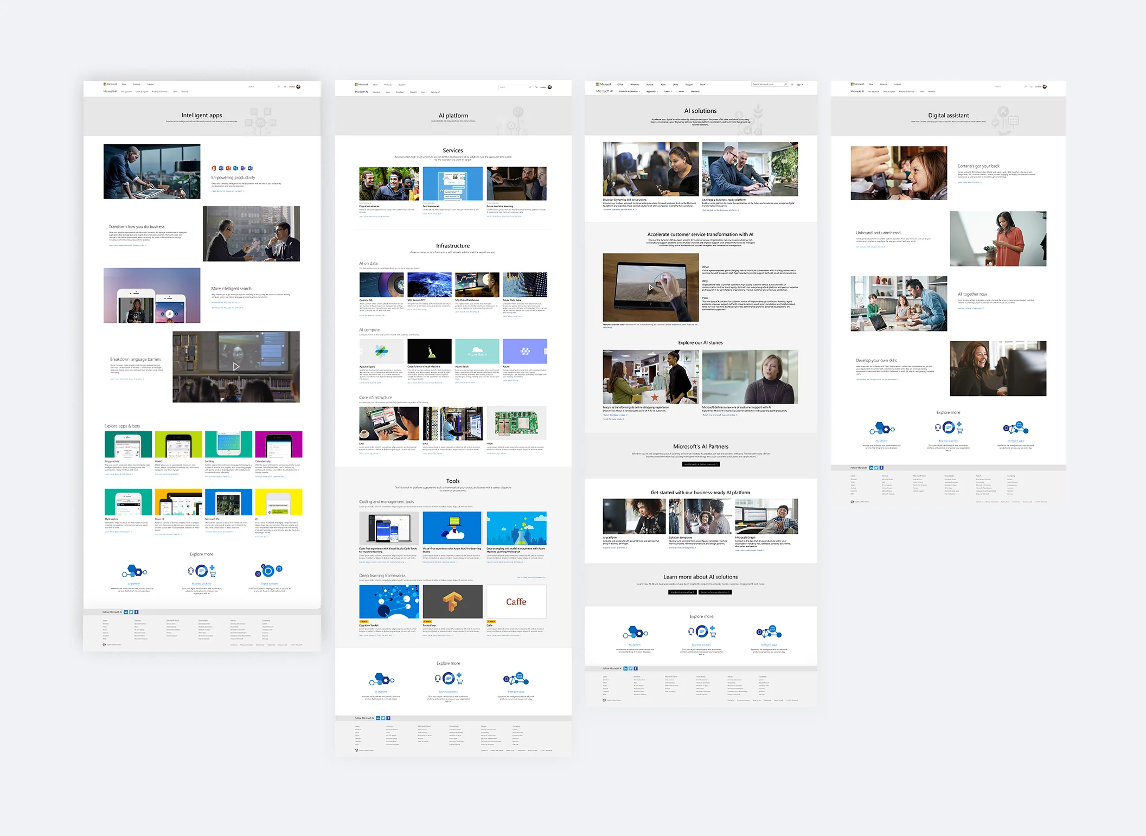
Task: Click the Caffe framework tile on AI platform page
Action: point(516,602)
